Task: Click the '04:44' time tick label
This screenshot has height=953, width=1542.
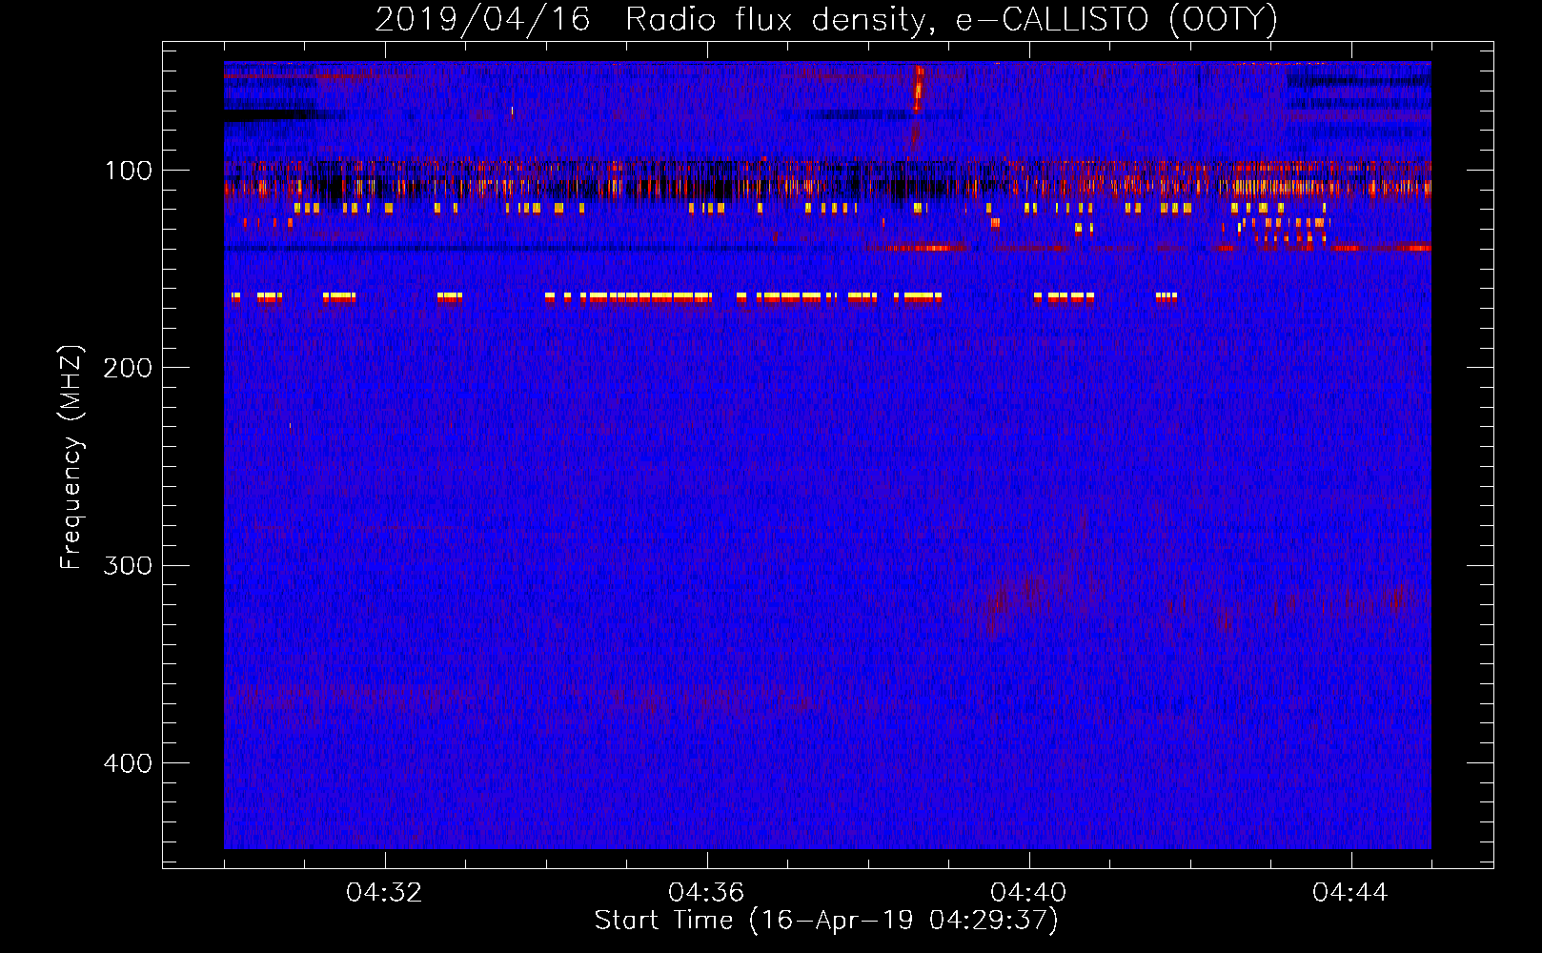Action: click(x=1350, y=892)
